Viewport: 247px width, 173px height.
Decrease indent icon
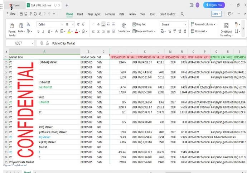click(x=108, y=24)
